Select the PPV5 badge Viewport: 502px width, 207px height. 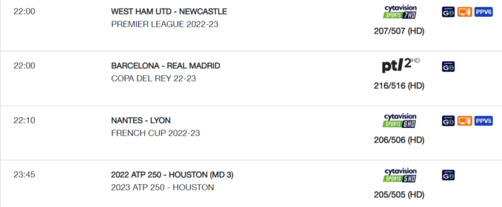click(x=484, y=121)
